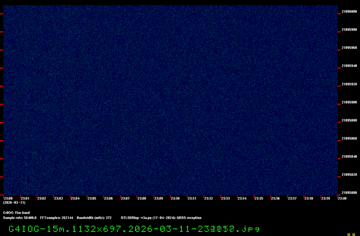Select the Sample rate: 56400.0 text
Image resolution: width=360 pixels, height=236 pixels.
click(x=20, y=218)
